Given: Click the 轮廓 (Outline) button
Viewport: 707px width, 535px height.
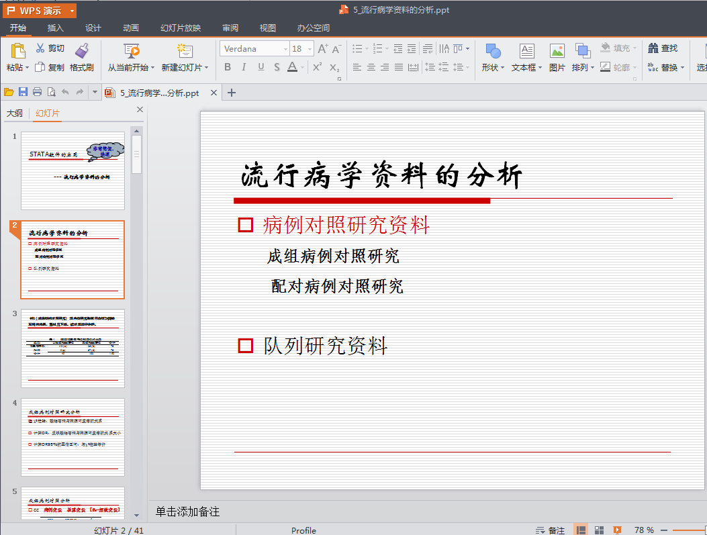Looking at the screenshot, I should coord(618,67).
